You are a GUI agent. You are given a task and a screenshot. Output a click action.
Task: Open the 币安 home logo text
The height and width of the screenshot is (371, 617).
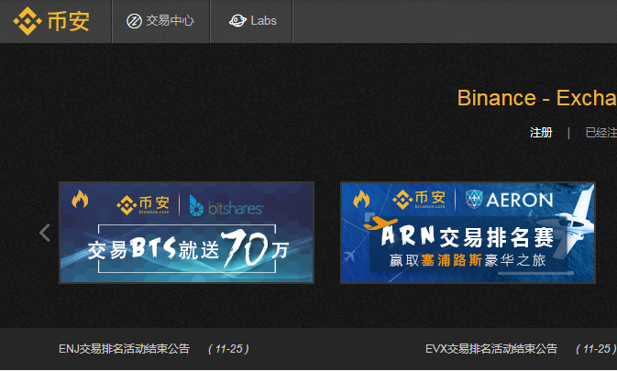click(x=69, y=21)
